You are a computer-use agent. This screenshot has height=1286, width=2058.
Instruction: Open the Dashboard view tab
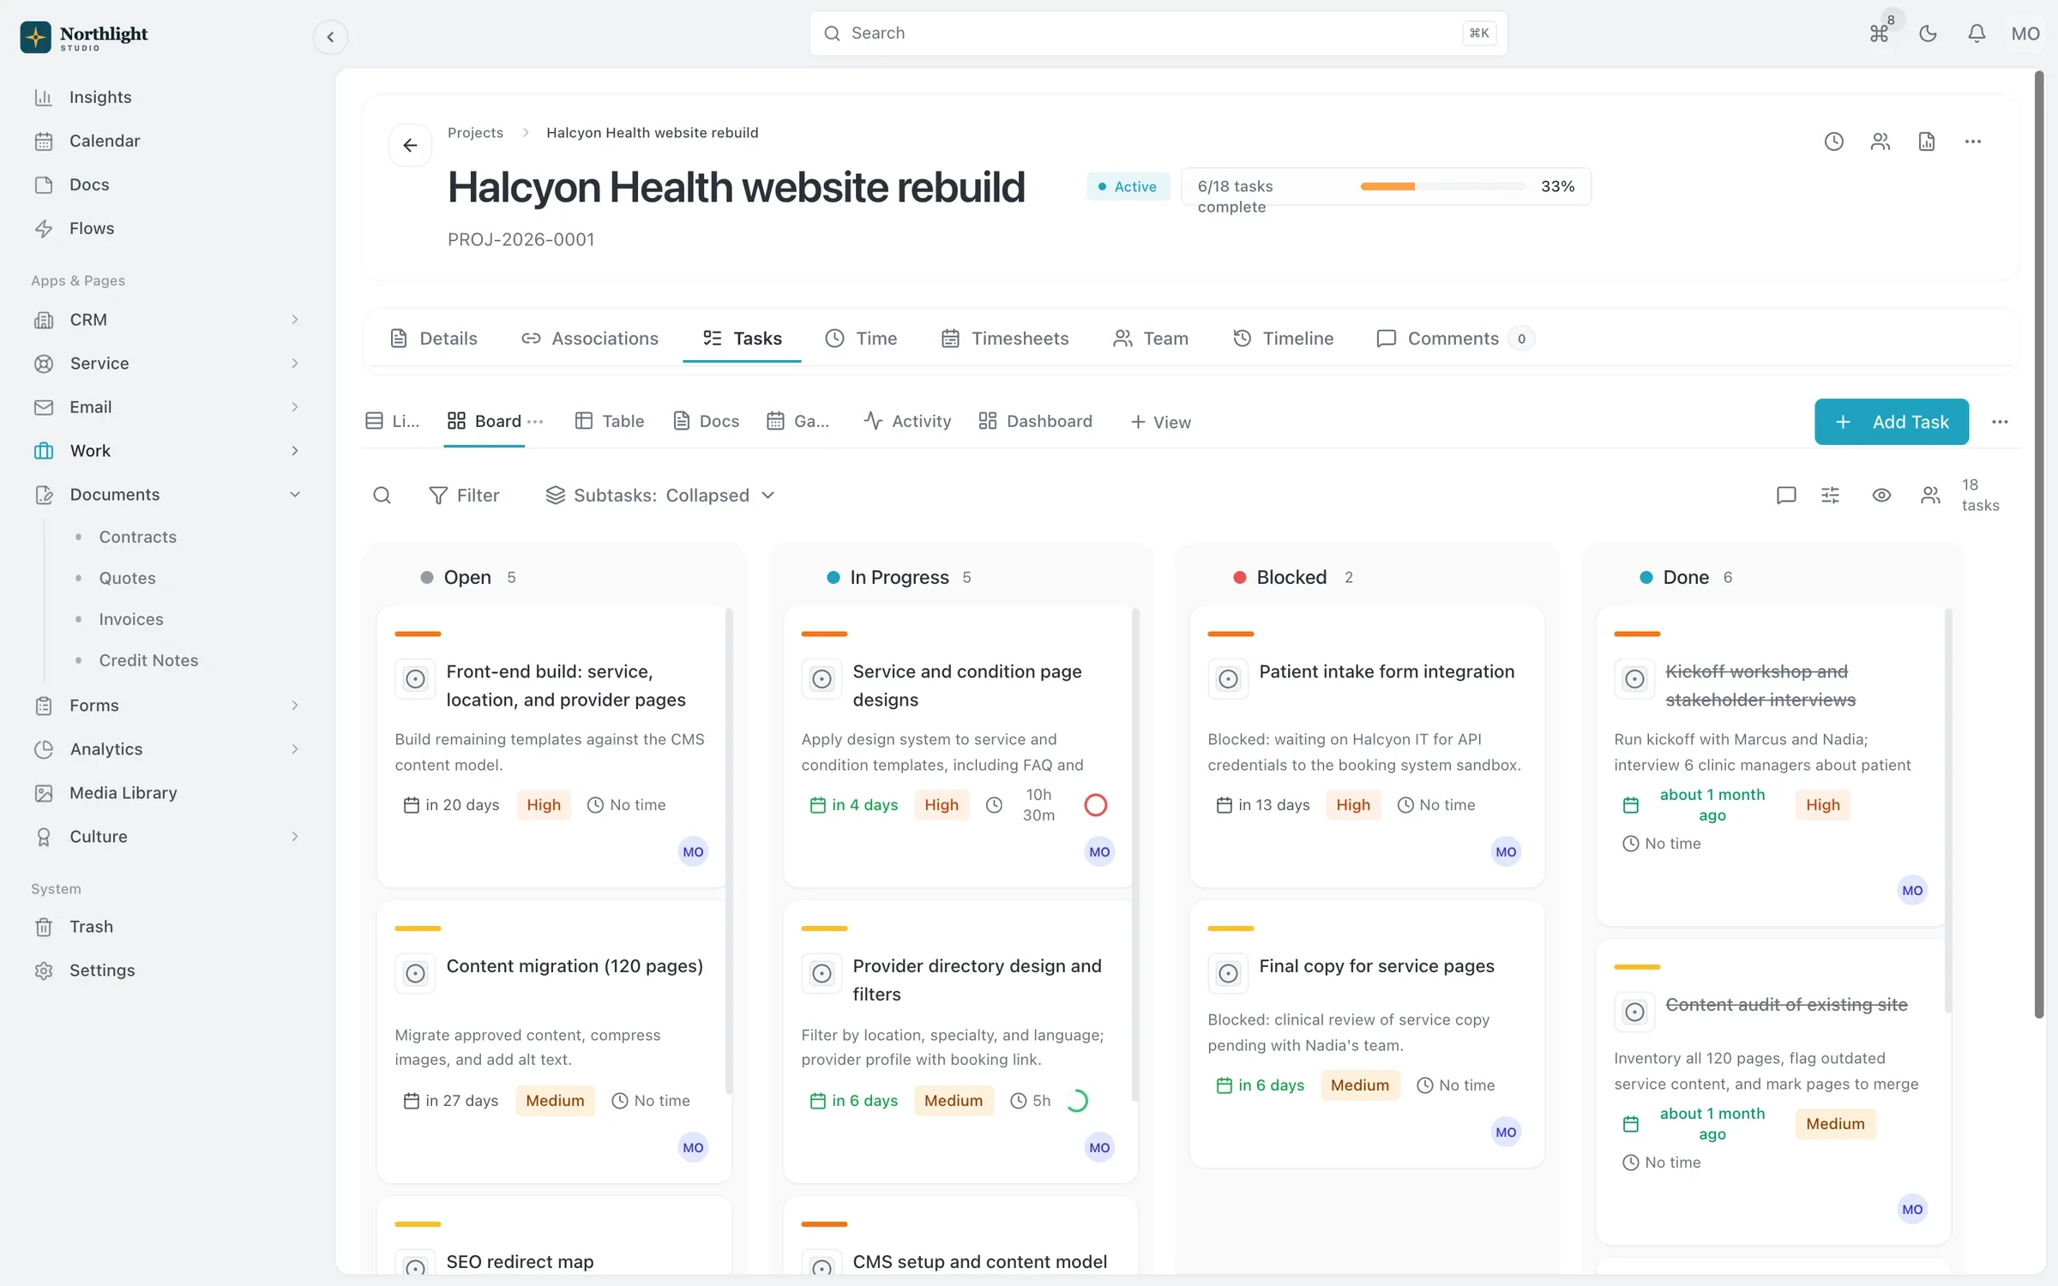coord(1036,421)
